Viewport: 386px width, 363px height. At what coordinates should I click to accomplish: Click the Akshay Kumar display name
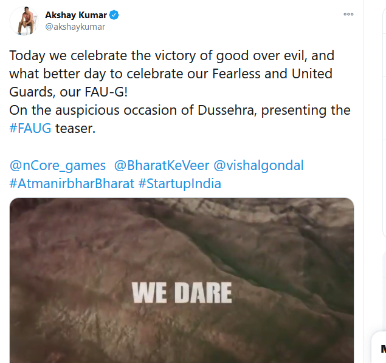tap(76, 15)
